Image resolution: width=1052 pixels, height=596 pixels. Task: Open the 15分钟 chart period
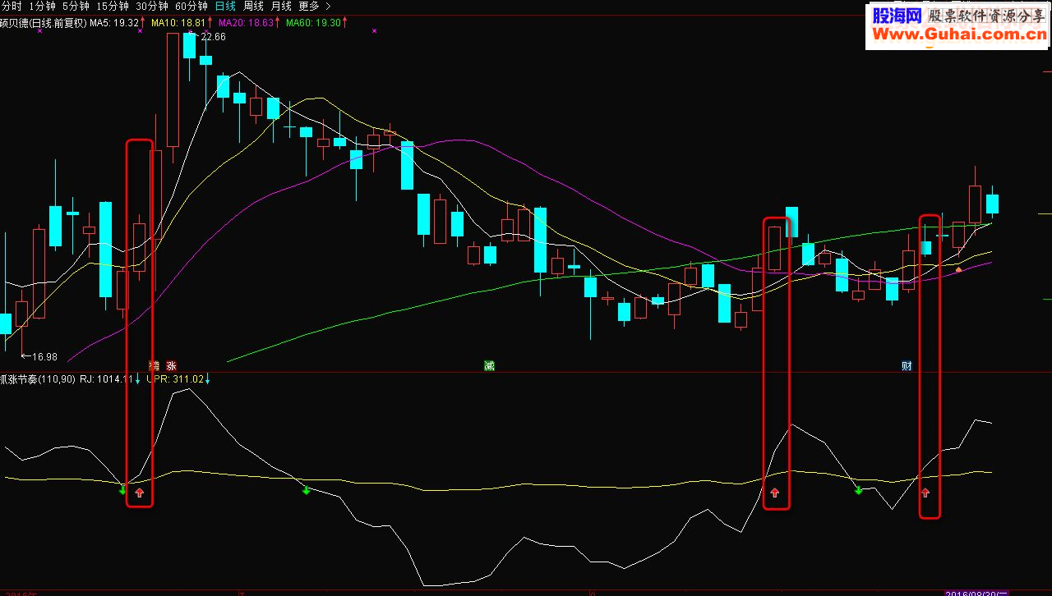pos(113,6)
